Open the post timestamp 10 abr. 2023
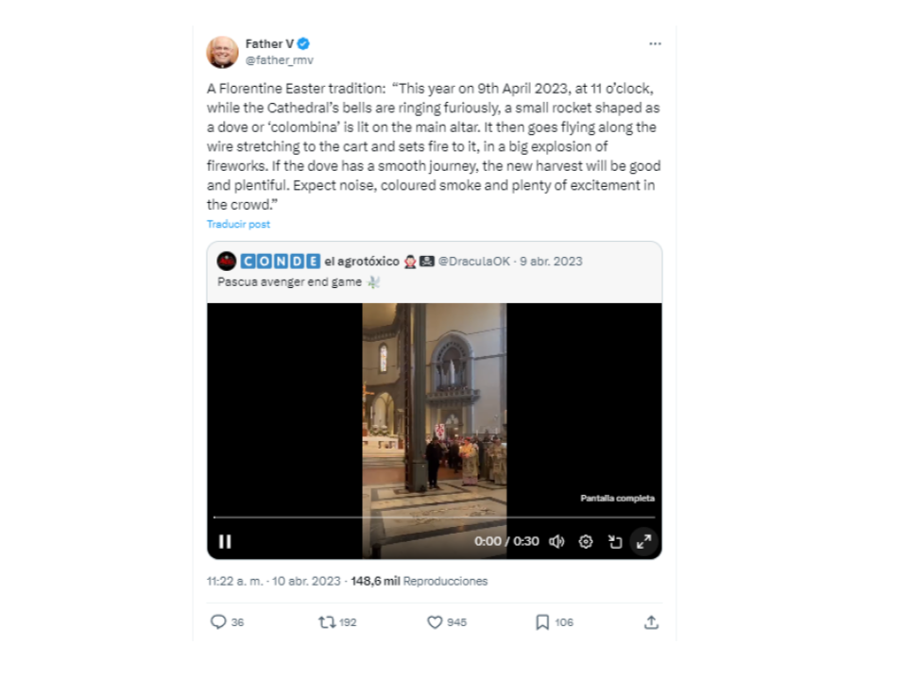This screenshot has height=680, width=907. 306,581
